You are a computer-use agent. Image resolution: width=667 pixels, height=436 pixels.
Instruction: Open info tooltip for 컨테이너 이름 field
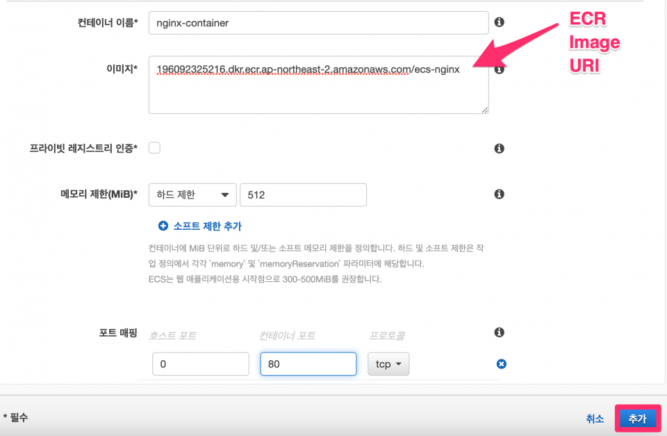pyautogui.click(x=500, y=22)
